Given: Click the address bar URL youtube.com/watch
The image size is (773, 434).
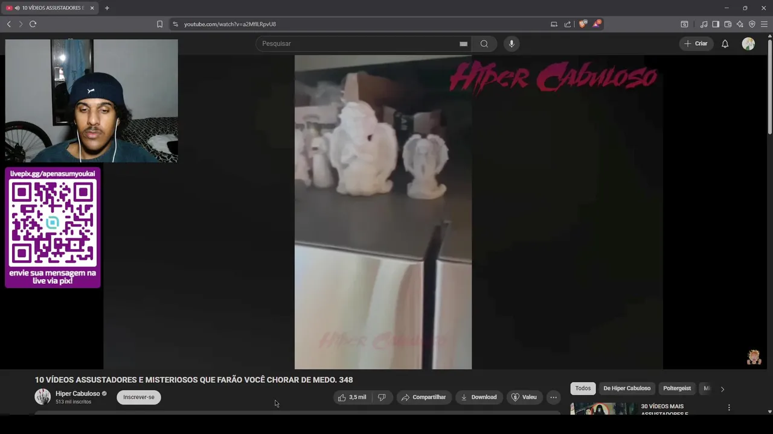Looking at the screenshot, I should coord(230,24).
